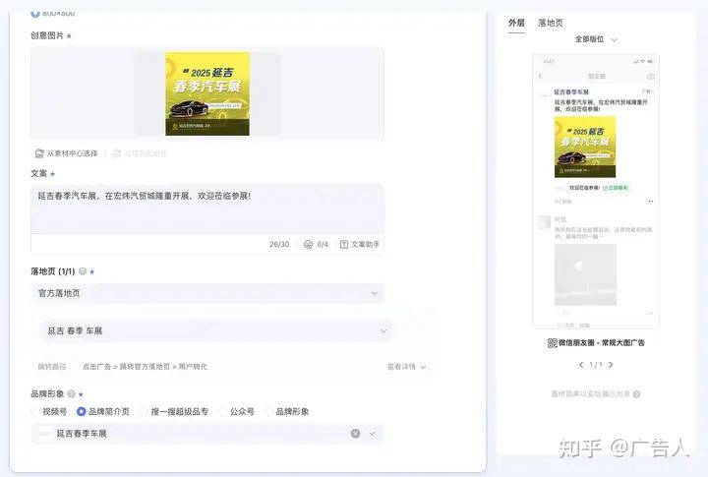Screen dimensions: 708x477
Task: Open the material center selection icon
Action: (x=39, y=153)
